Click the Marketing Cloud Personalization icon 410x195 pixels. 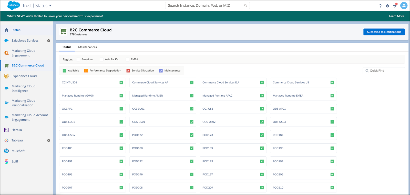pos(6,103)
